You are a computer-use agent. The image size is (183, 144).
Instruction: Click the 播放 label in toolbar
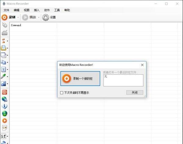click(33, 17)
